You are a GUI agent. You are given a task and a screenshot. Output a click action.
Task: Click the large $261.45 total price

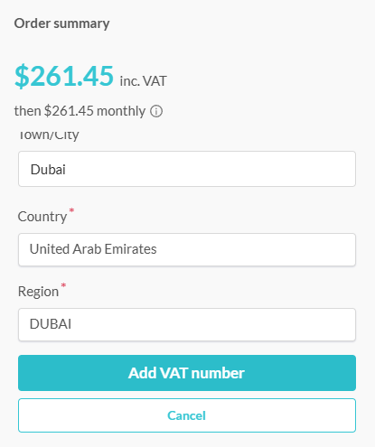click(64, 76)
